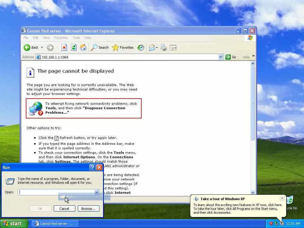
Task: Click the Cannot find server taskbar button
Action: pyautogui.click(x=55, y=224)
